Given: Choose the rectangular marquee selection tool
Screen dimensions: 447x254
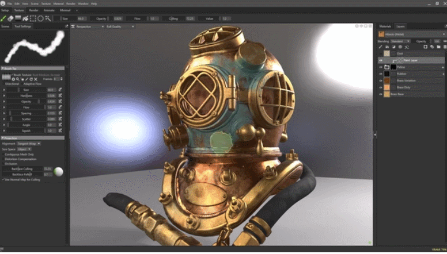Looking at the screenshot, I should pos(33,18).
